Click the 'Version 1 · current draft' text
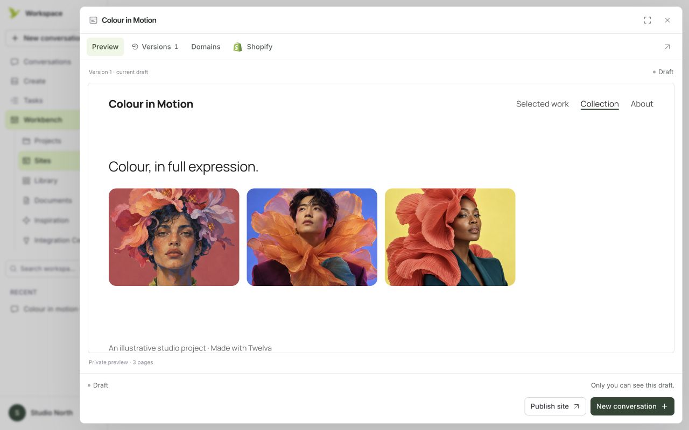This screenshot has height=430, width=689. [x=118, y=72]
